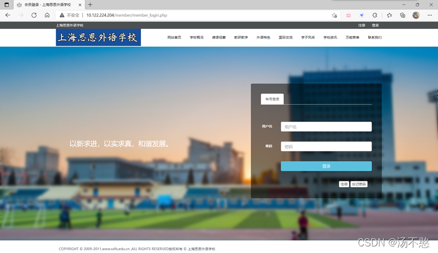Screen dimensions: 438x253
Task: Click the blue 登录 submit button
Action: (326, 166)
